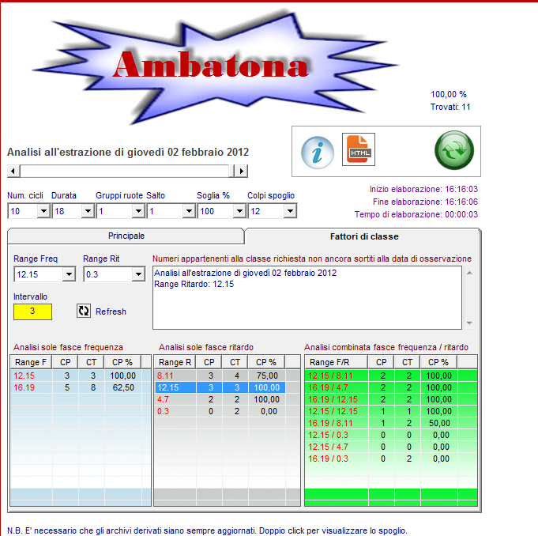Run elaboration with the green refresh button

tap(454, 150)
